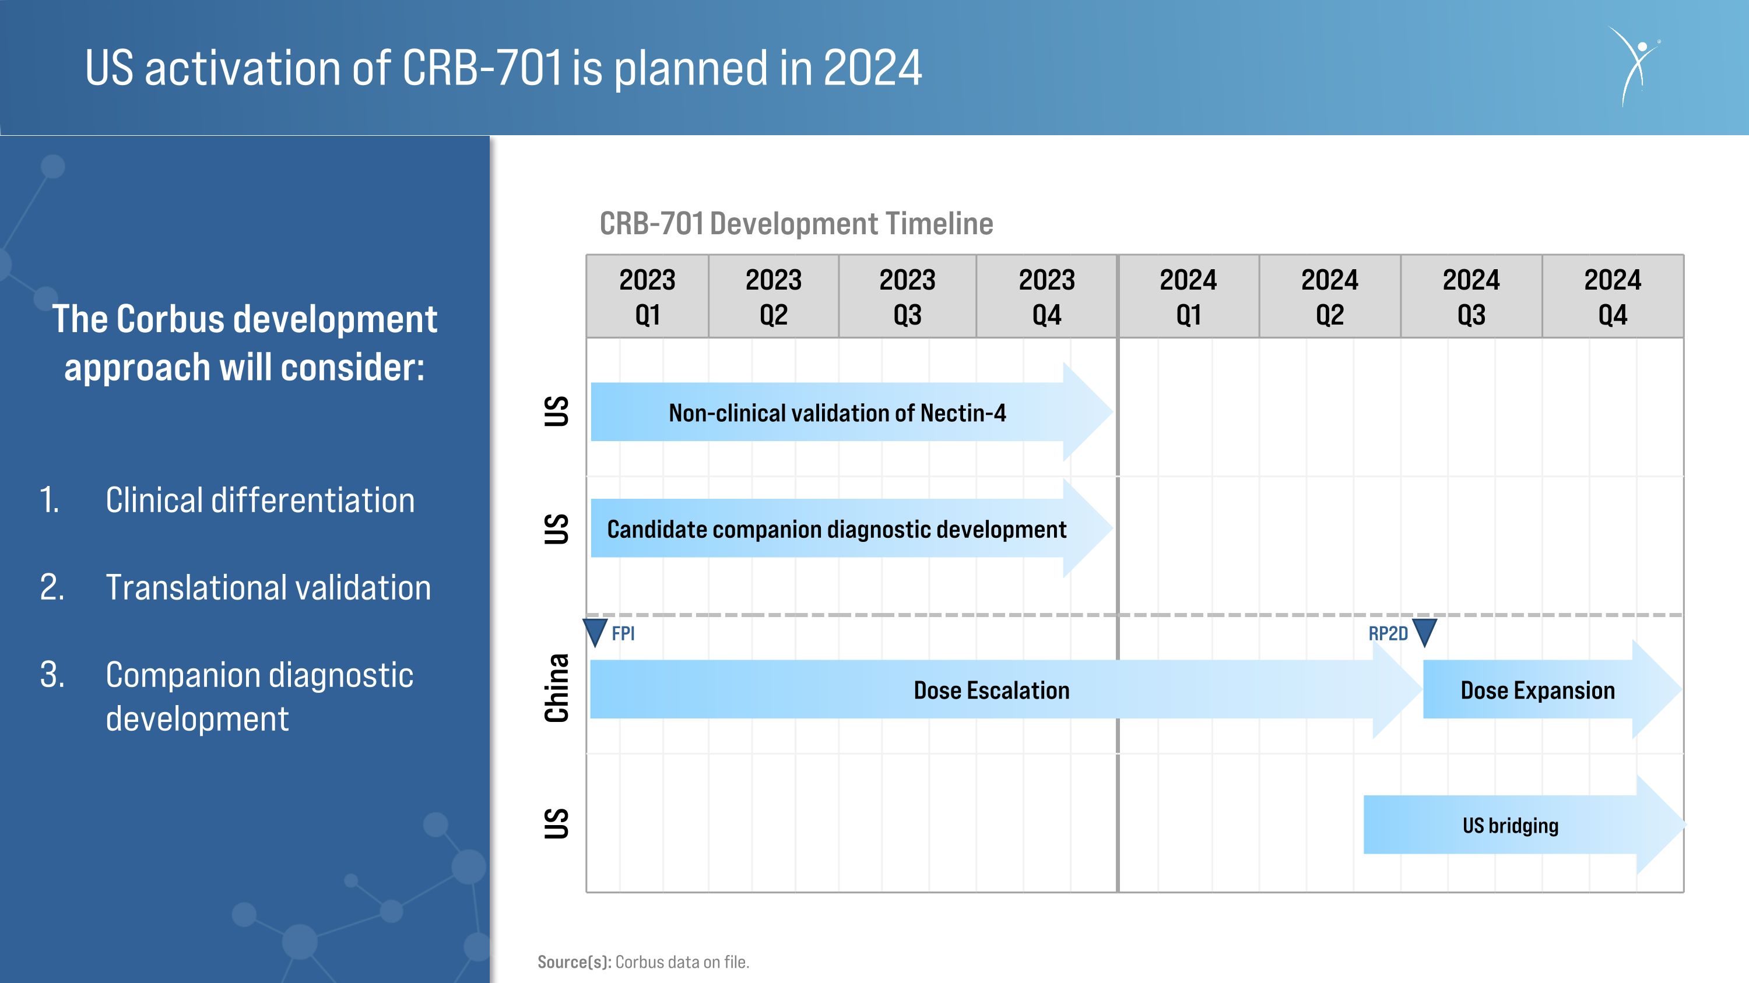
Task: Click the US label beside bridging row
Action: click(556, 823)
